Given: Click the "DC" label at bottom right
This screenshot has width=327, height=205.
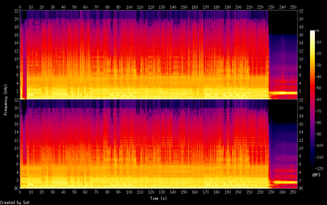Looking at the screenshot, I should (x=301, y=188).
